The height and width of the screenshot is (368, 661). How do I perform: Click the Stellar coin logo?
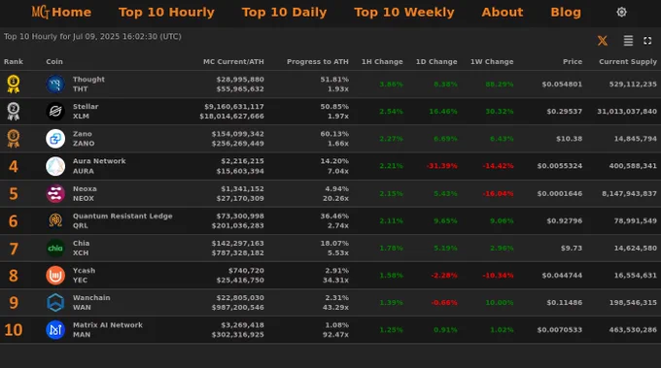pos(55,111)
